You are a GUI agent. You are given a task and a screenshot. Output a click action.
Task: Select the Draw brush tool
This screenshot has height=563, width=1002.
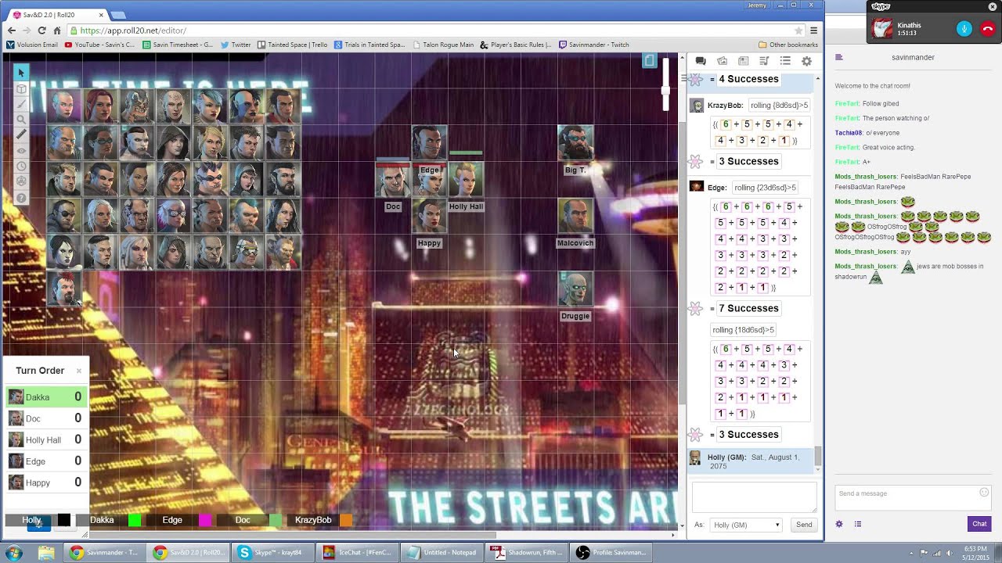[x=21, y=104]
